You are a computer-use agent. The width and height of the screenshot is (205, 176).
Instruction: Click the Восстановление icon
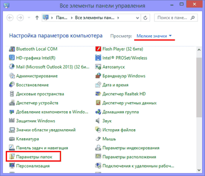point(12,85)
